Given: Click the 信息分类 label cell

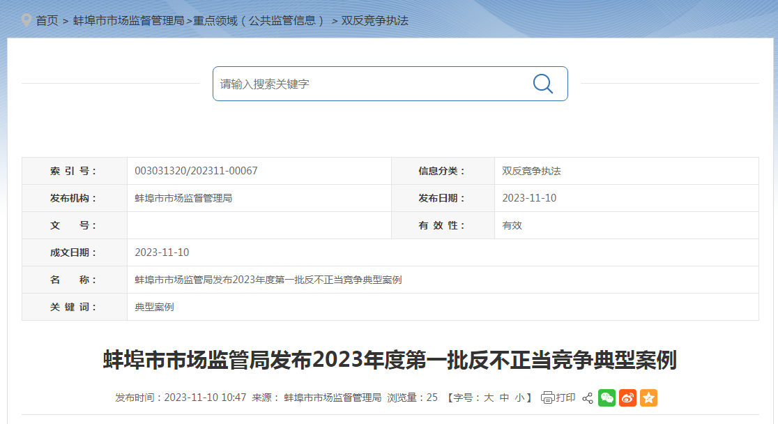Looking at the screenshot, I should [443, 171].
